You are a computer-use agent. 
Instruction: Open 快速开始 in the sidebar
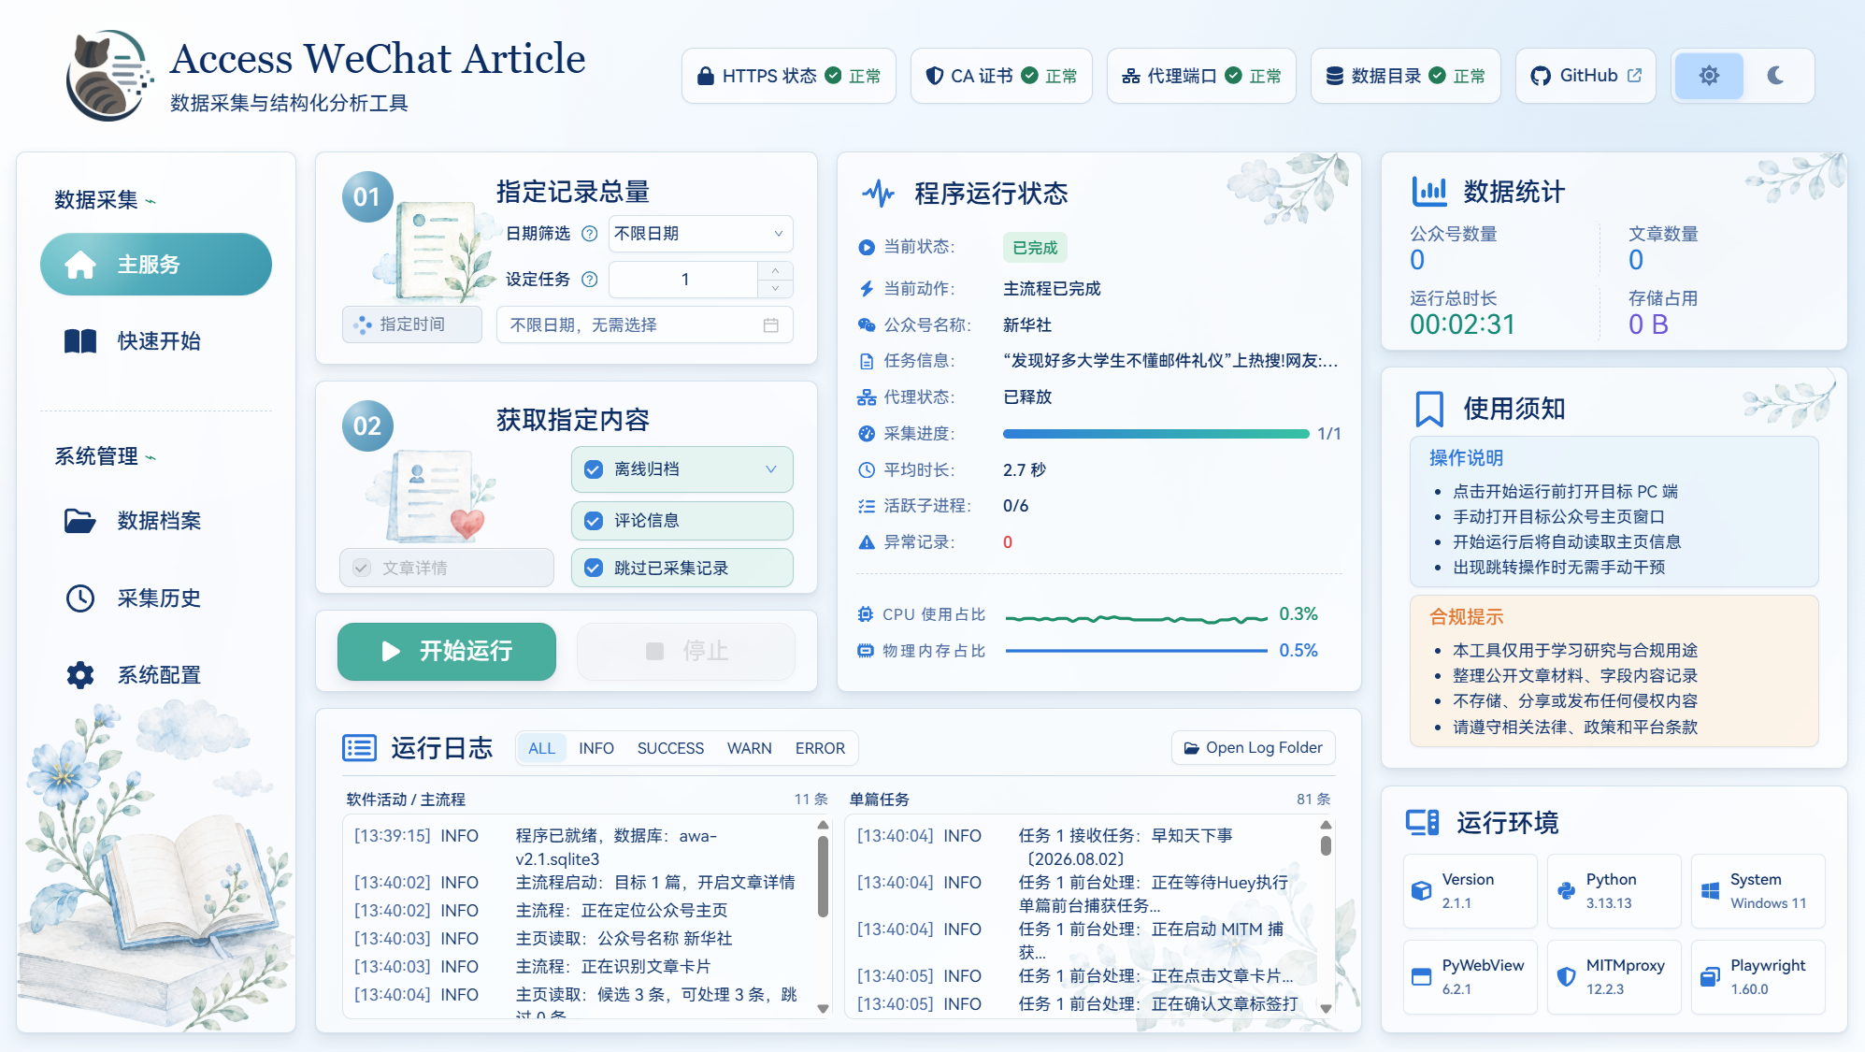[156, 341]
